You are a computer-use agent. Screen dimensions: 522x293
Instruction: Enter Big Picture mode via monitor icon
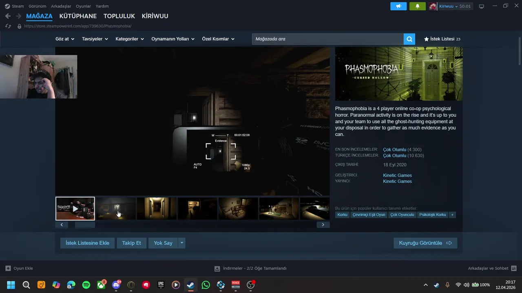point(481,6)
